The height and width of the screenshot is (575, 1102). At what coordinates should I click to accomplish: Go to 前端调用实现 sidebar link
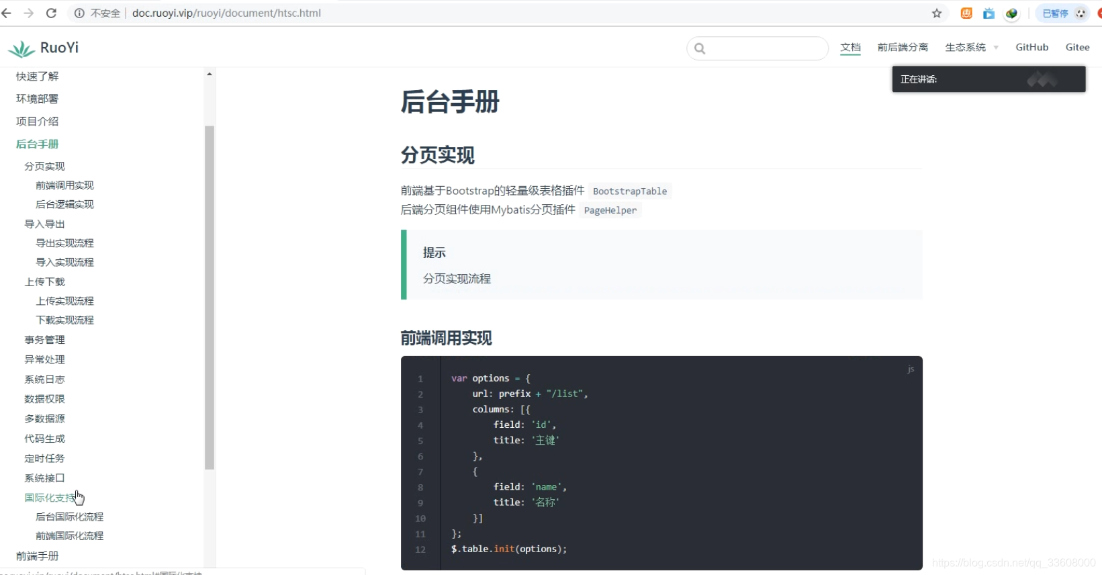(64, 185)
